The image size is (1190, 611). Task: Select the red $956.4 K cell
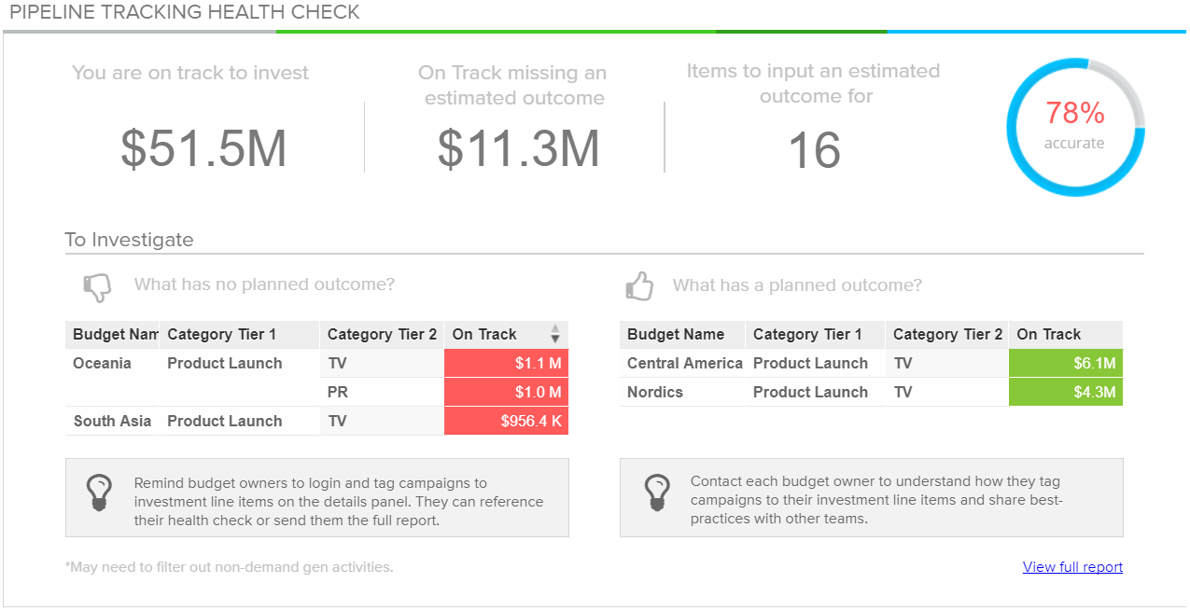tap(507, 422)
